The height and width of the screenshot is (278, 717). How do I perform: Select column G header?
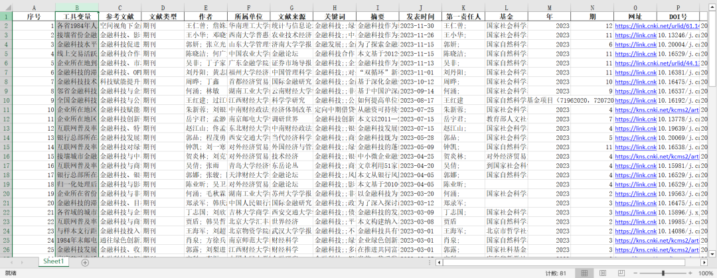[291, 8]
